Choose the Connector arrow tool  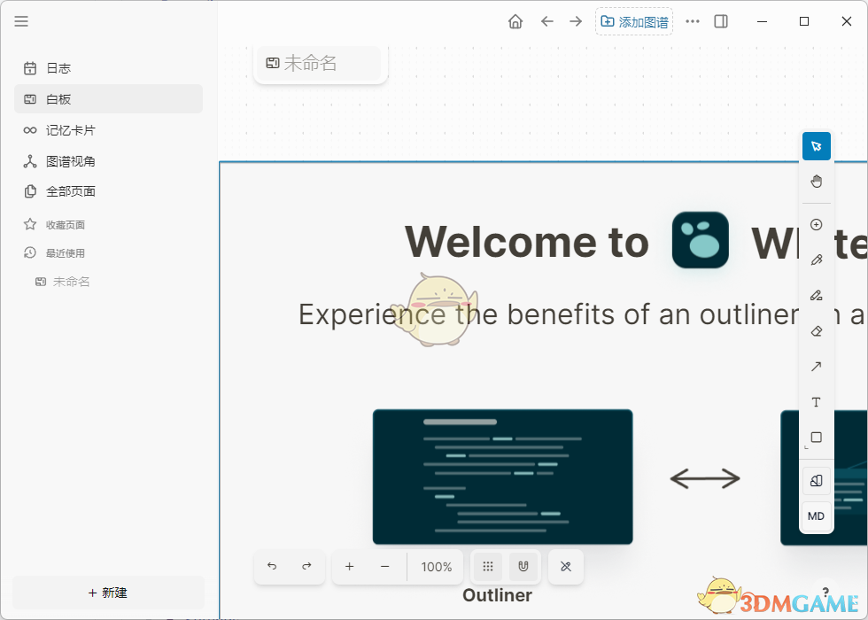point(816,367)
